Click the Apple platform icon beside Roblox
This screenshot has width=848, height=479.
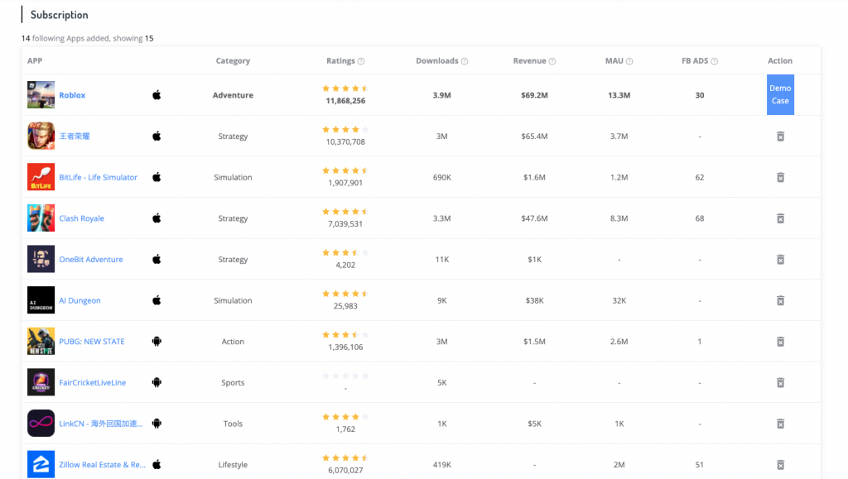(157, 95)
